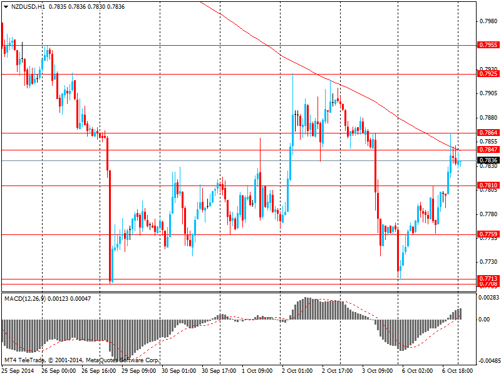Click the 0.7864 red price level label
501x376 pixels.
click(488, 132)
